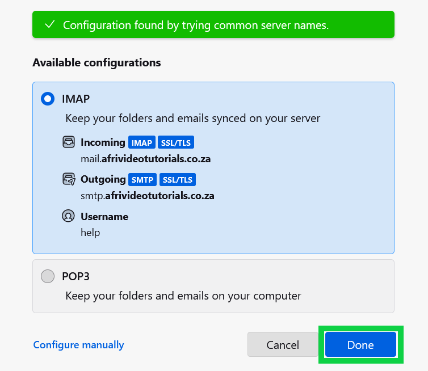Click the mail.afrivideotutorials.co.za incoming hostname
This screenshot has width=428, height=371.
click(x=145, y=159)
